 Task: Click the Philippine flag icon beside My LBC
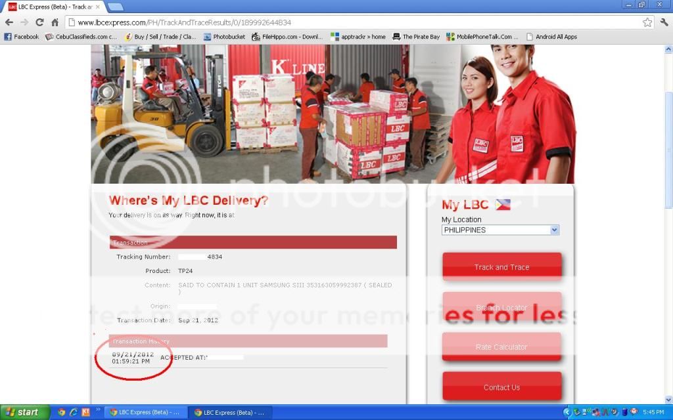point(503,205)
